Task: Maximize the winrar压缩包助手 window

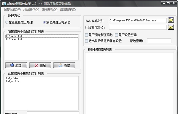Action: [168, 3]
